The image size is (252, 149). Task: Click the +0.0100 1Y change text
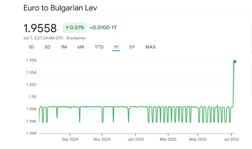point(103,28)
